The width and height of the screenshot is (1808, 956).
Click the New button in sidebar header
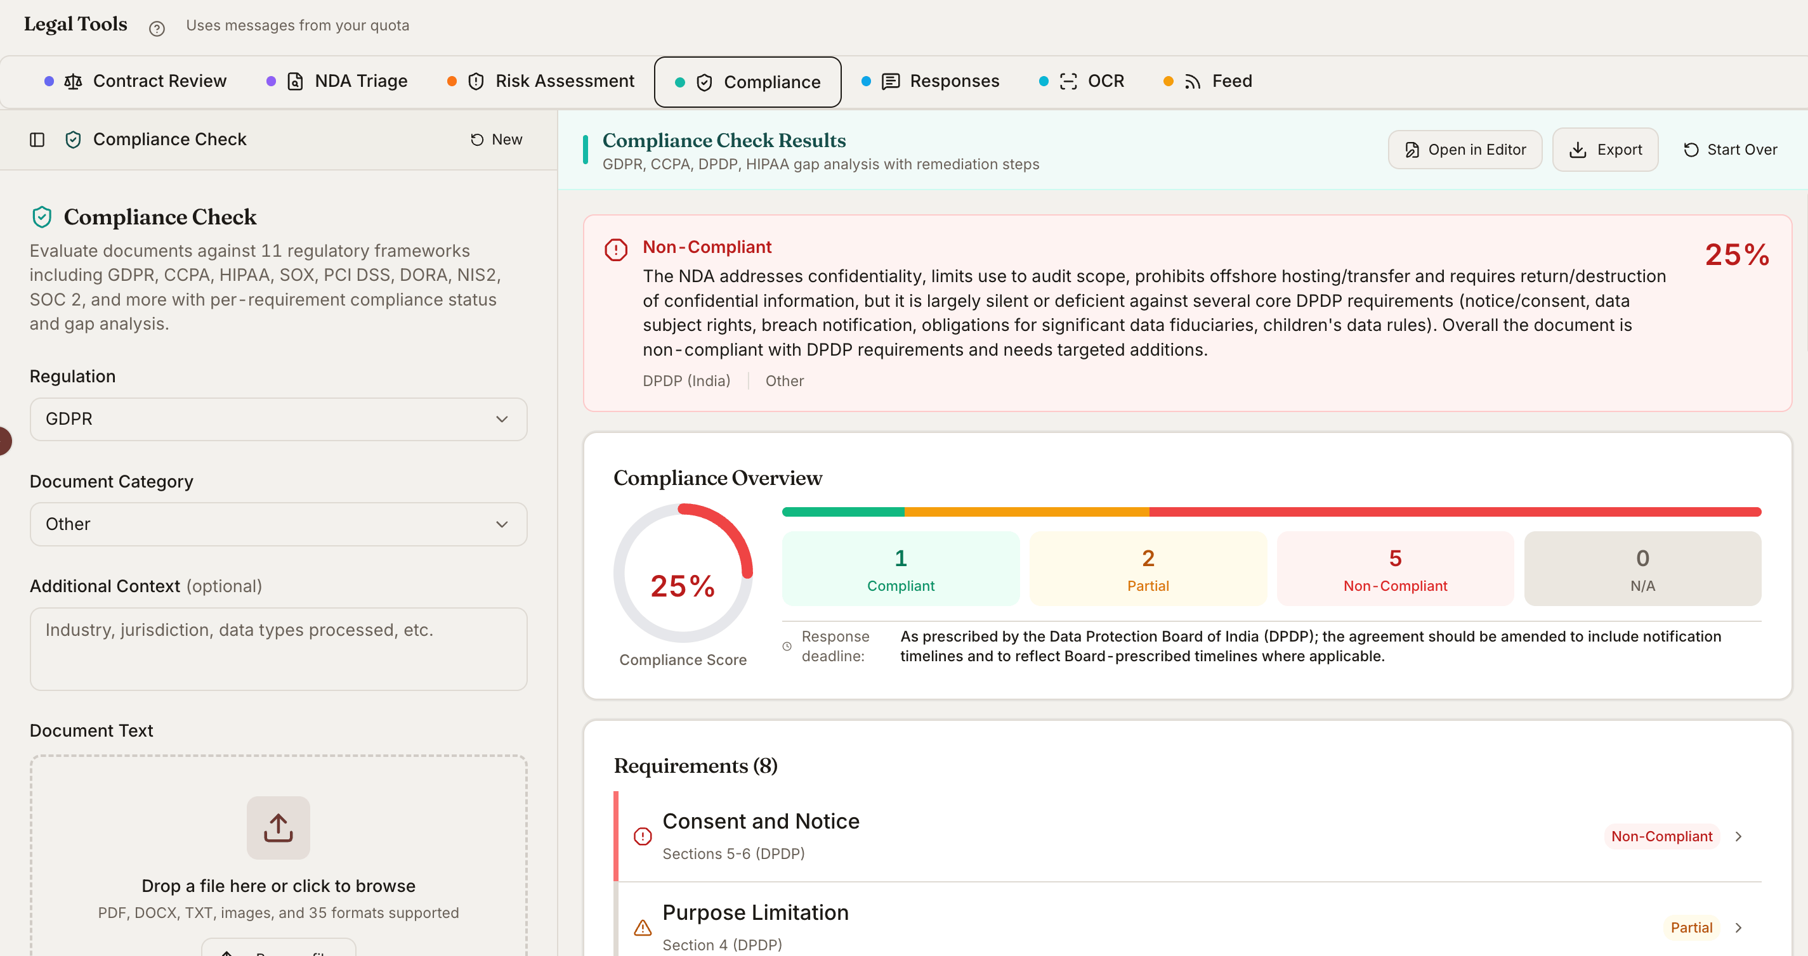coord(496,139)
